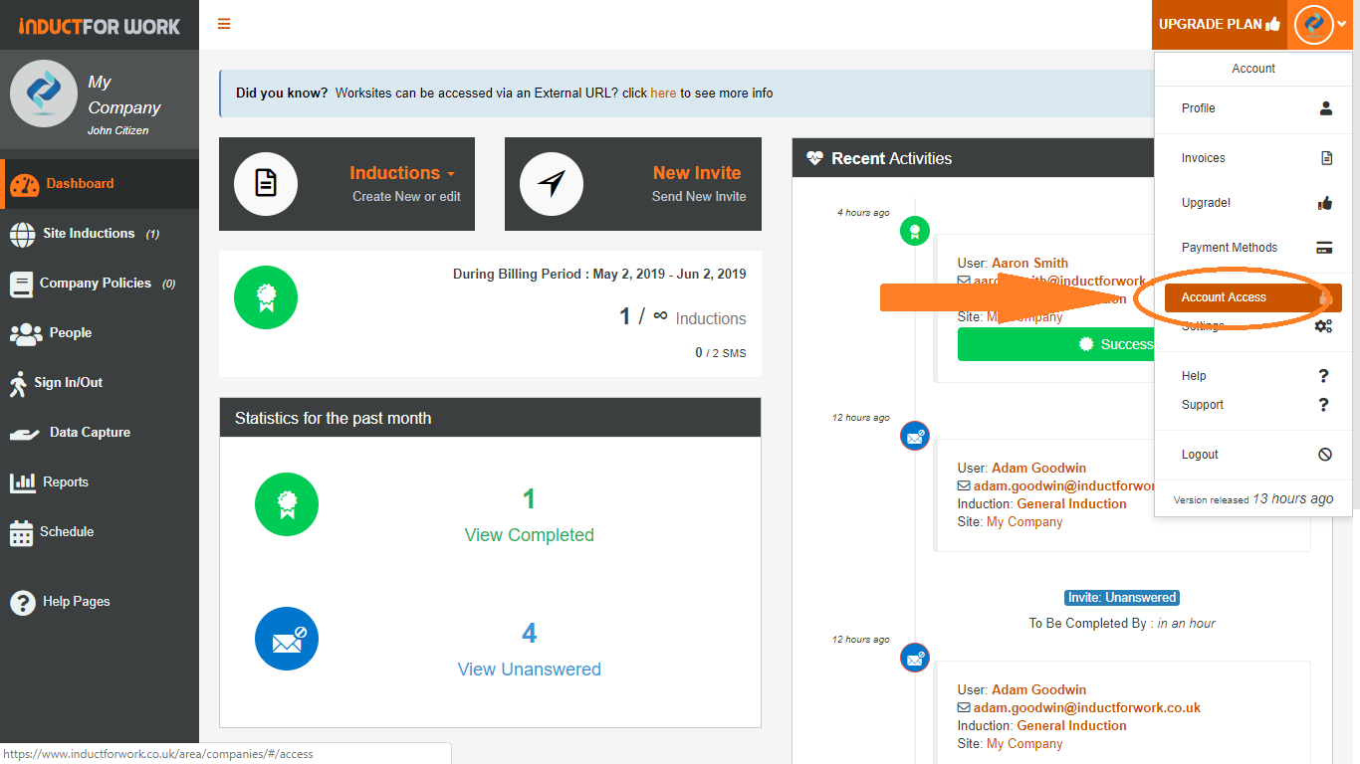Collapse the account avatar dropdown in header
This screenshot has width=1360, height=764.
pyautogui.click(x=1320, y=24)
